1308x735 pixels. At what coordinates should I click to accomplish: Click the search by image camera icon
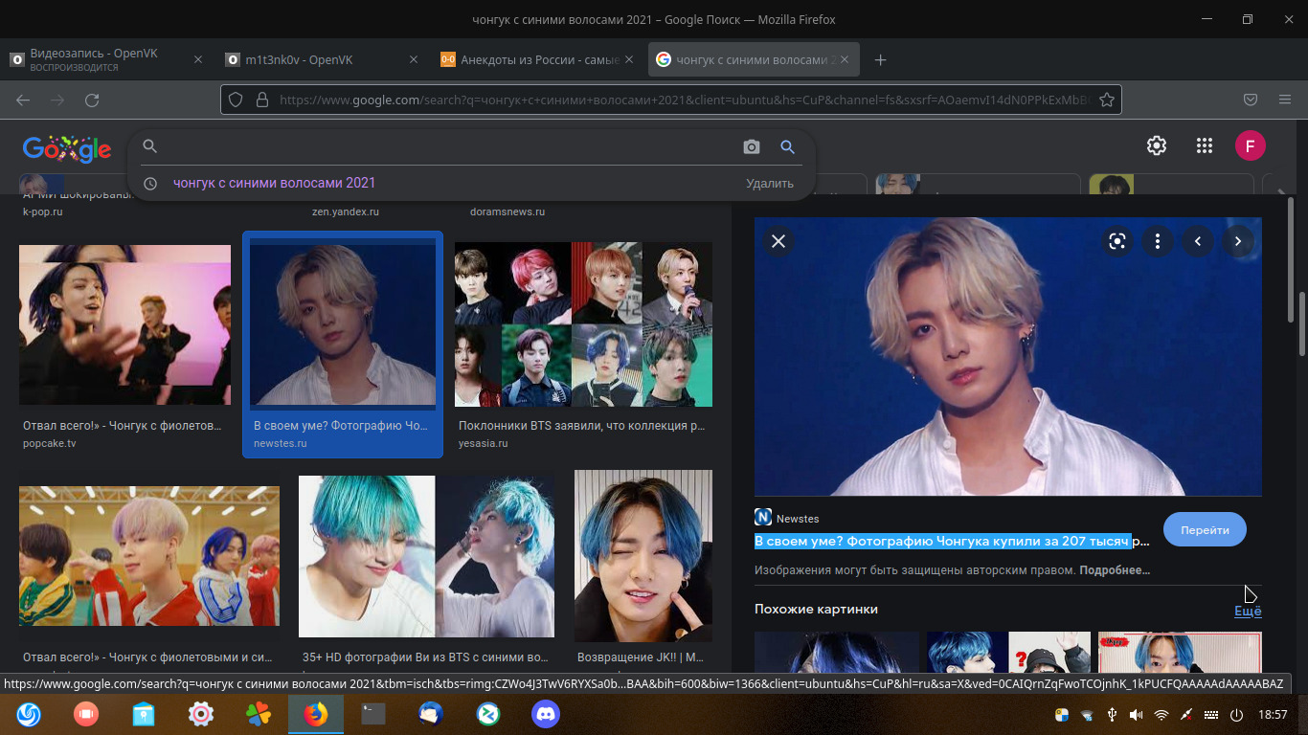point(752,146)
